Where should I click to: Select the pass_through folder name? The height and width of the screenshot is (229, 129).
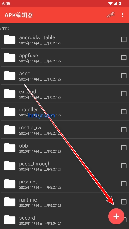click(35, 164)
